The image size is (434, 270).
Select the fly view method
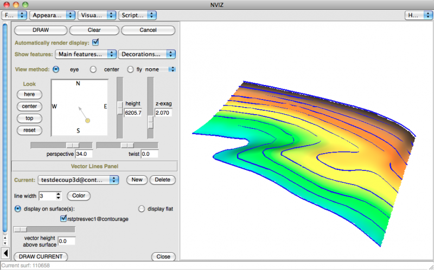coord(130,69)
